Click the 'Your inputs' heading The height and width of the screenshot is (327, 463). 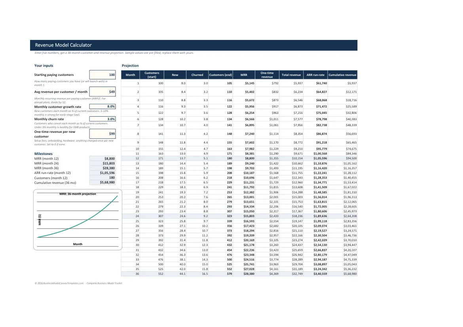pos(44,66)
